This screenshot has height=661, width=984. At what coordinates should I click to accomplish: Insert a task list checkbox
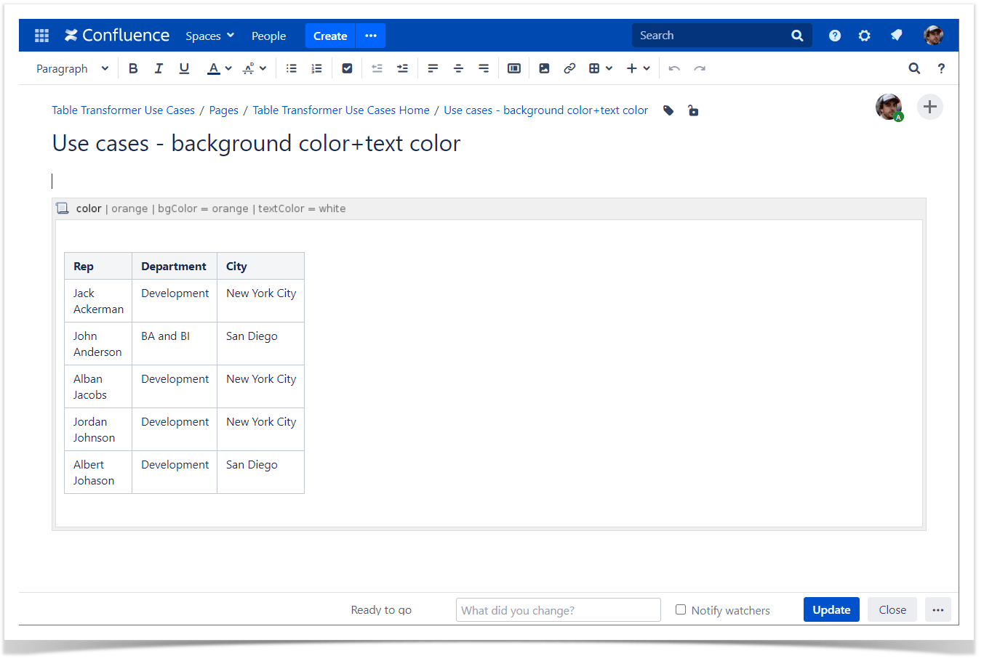tap(347, 68)
